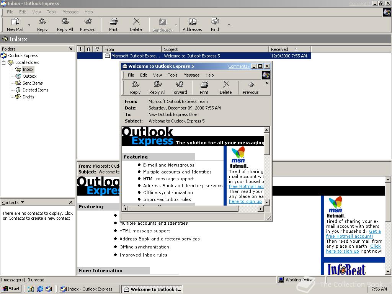The height and width of the screenshot is (294, 392).
Task: Open New Mail dropdown arrow
Action: coord(29,25)
